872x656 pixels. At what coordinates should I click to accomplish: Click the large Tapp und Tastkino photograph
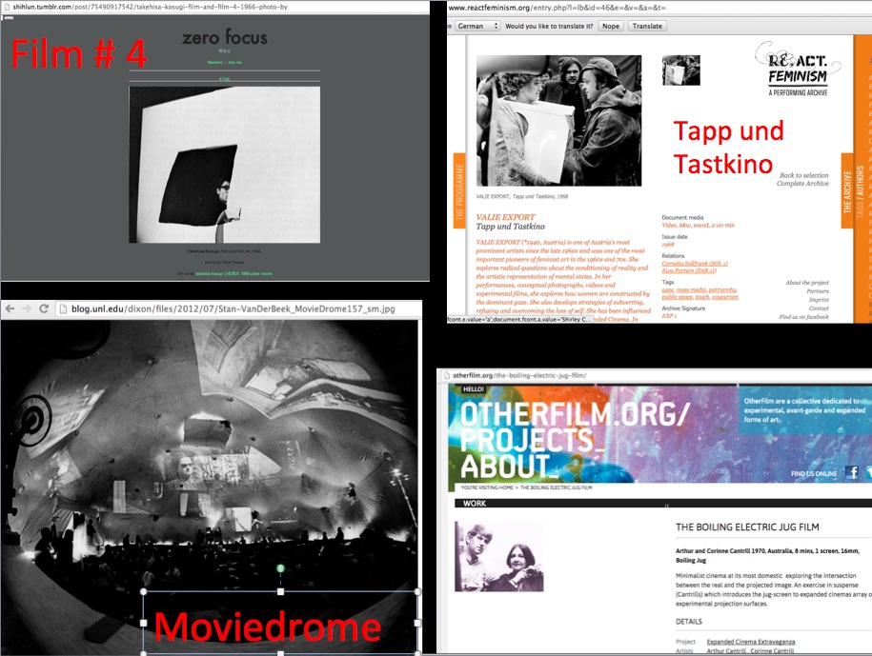coord(558,121)
